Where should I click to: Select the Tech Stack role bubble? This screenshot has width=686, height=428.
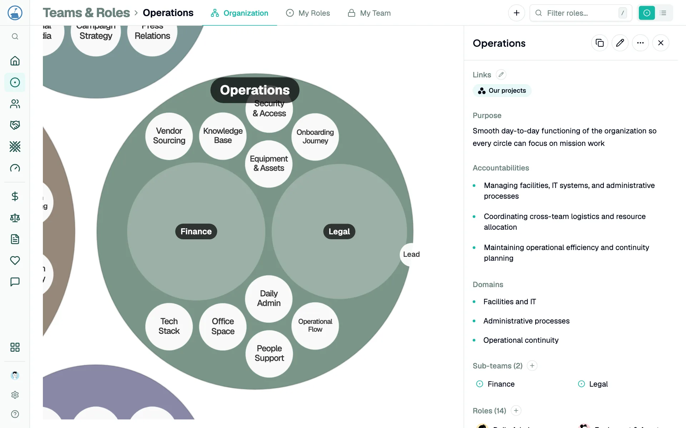[169, 326]
